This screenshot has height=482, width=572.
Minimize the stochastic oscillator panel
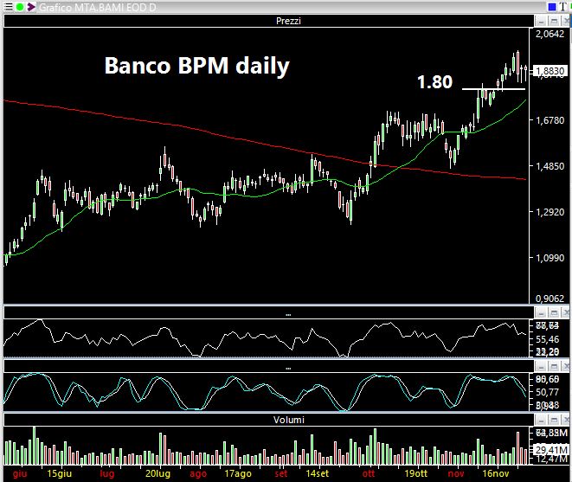point(541,366)
